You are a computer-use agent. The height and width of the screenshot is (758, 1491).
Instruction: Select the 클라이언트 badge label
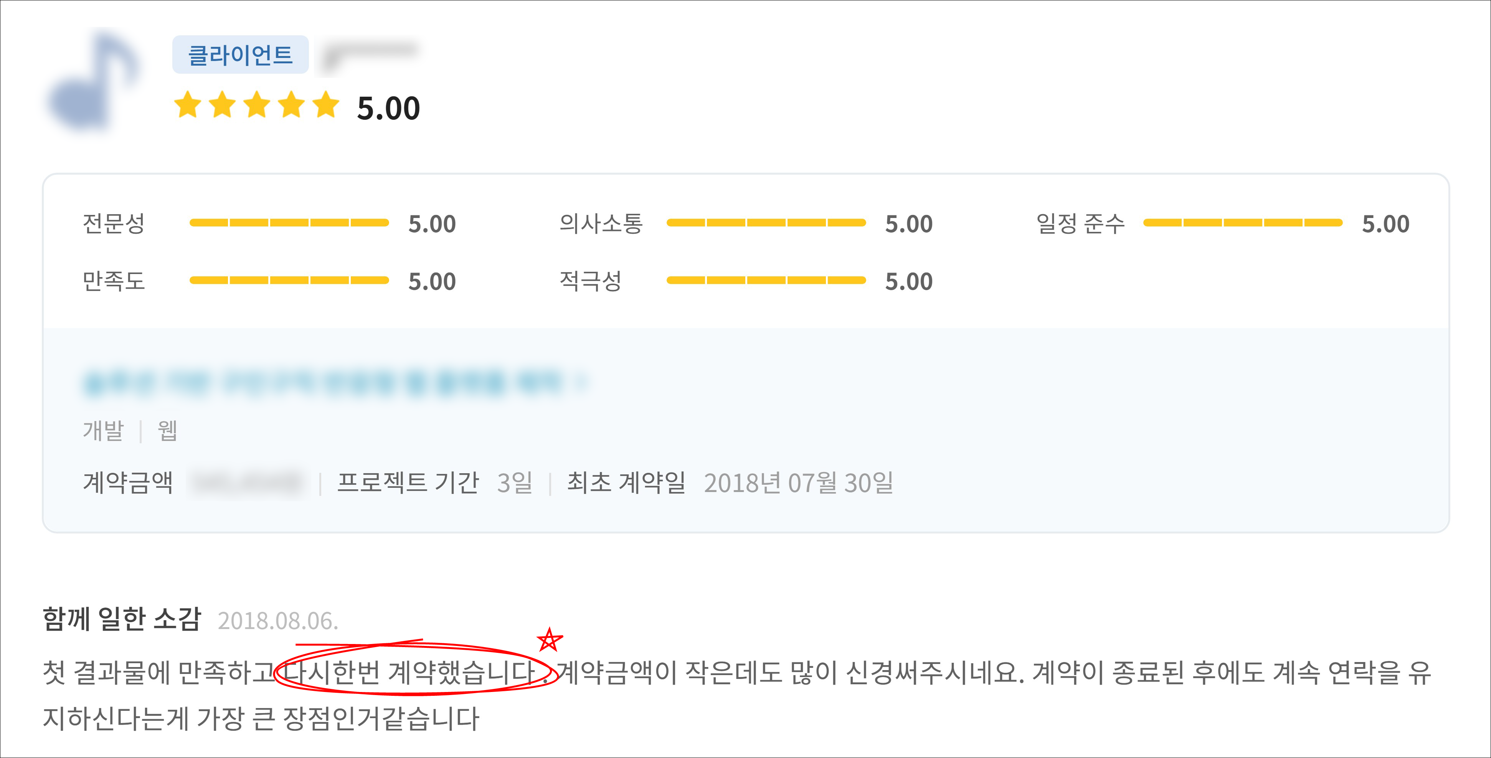(240, 55)
